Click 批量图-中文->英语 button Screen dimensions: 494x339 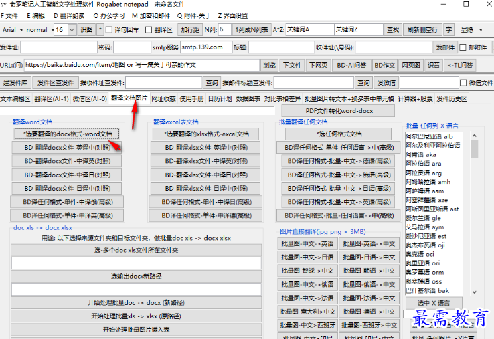(x=307, y=243)
